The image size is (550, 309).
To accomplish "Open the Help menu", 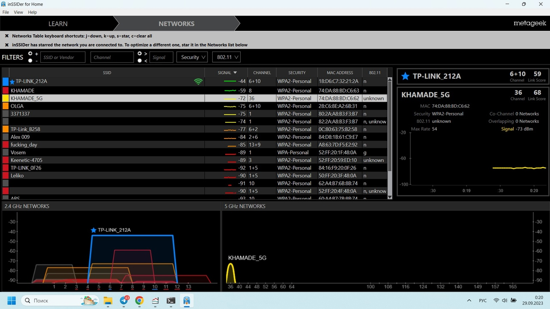I will click(33, 12).
